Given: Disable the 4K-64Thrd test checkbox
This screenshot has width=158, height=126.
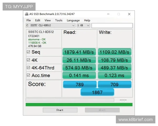Looking at the screenshot, I should coord(28,68).
